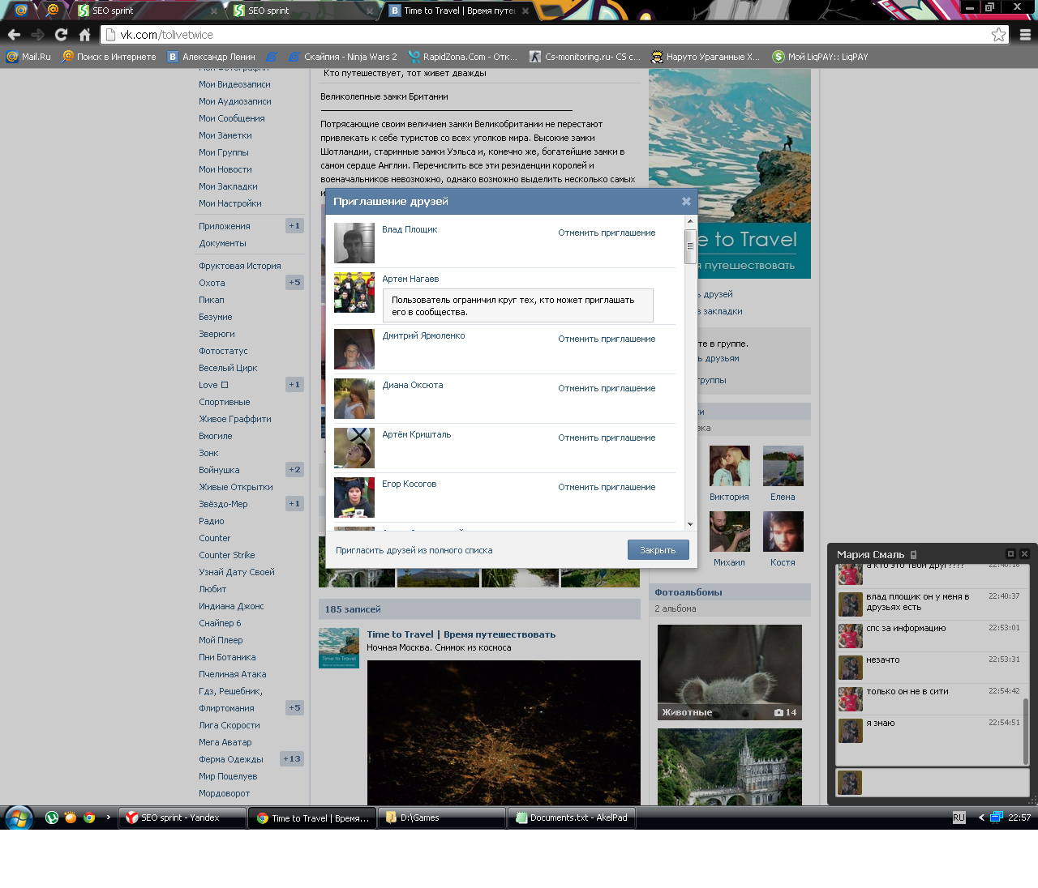Open Флиртомания app link

pyautogui.click(x=226, y=708)
